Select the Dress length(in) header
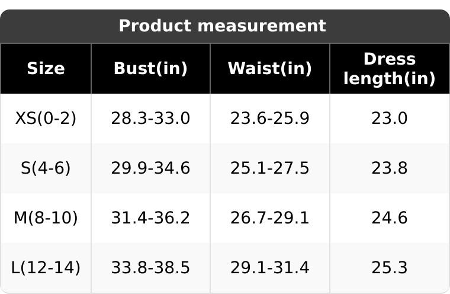Image resolution: width=450 pixels, height=294 pixels. coord(389,69)
